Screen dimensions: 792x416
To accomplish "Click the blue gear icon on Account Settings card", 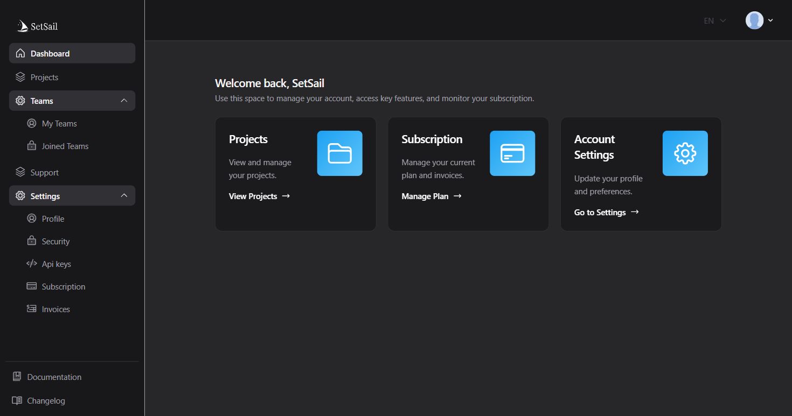I will [x=685, y=153].
